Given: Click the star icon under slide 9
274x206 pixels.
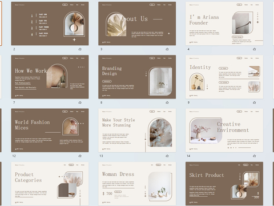Looking at the screenshot, I should [x=255, y=102].
